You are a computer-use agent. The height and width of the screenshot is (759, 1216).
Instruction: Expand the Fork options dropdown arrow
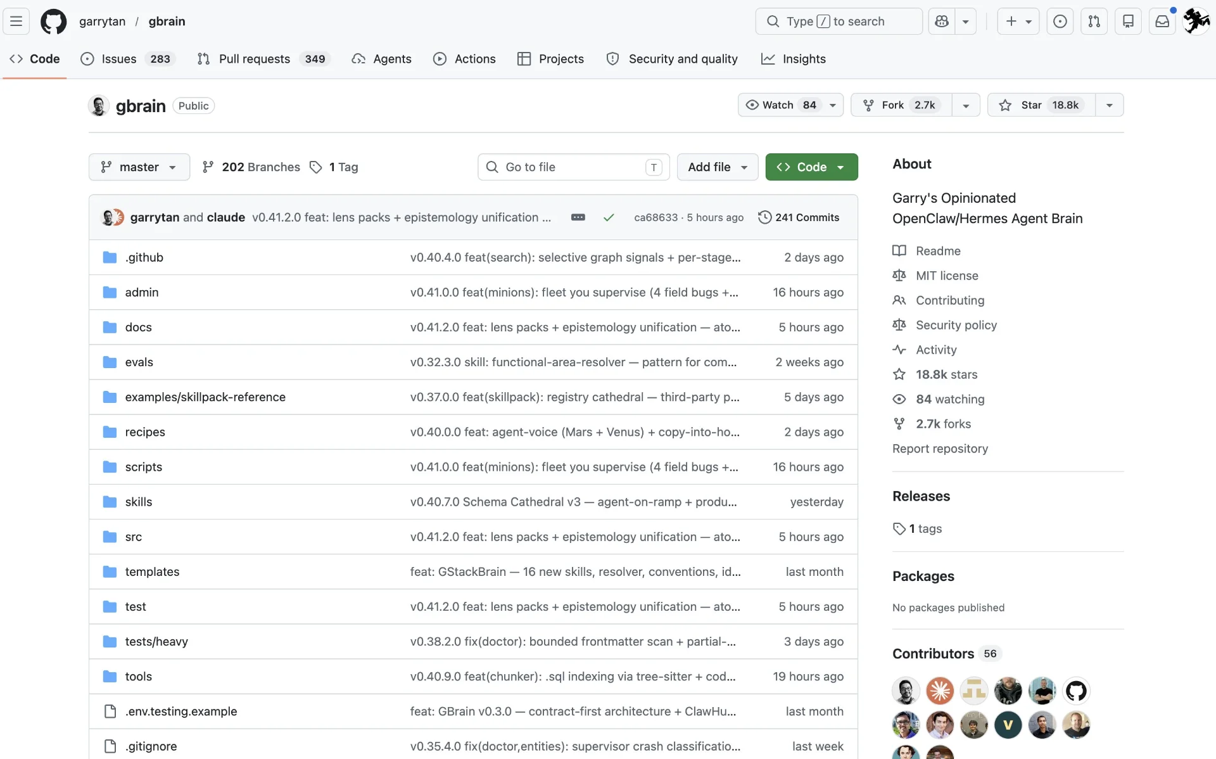coord(966,105)
